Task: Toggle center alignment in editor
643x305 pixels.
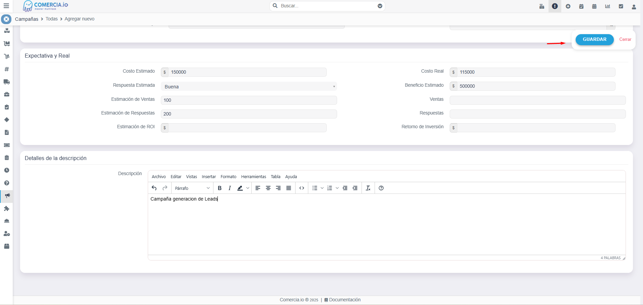Action: coord(268,188)
